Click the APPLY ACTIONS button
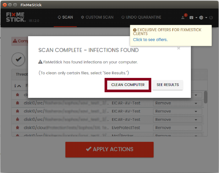219x173 pixels. point(109,150)
